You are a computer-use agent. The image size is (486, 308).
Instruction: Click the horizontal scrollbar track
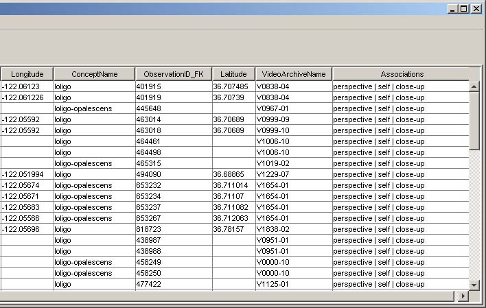click(x=227, y=295)
